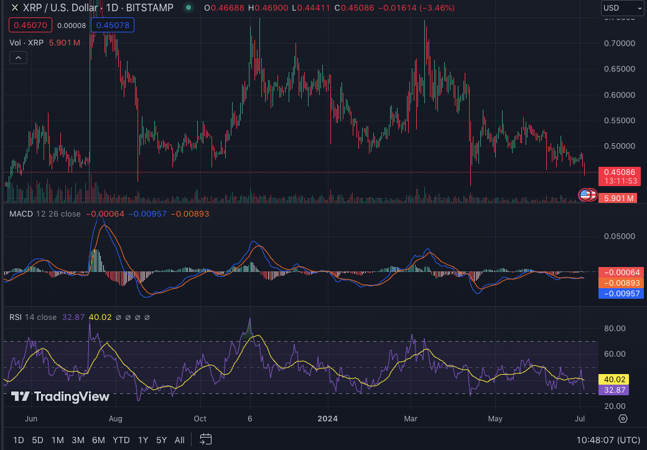
Task: Set the range to 3M
Action: coord(78,440)
